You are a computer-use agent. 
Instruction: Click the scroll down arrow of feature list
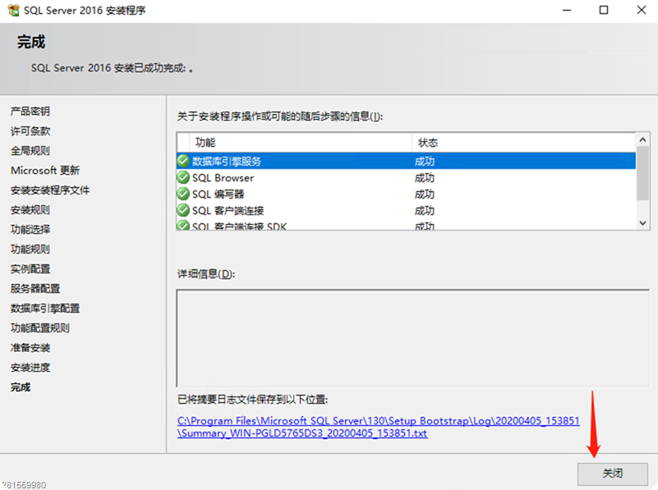click(x=642, y=223)
